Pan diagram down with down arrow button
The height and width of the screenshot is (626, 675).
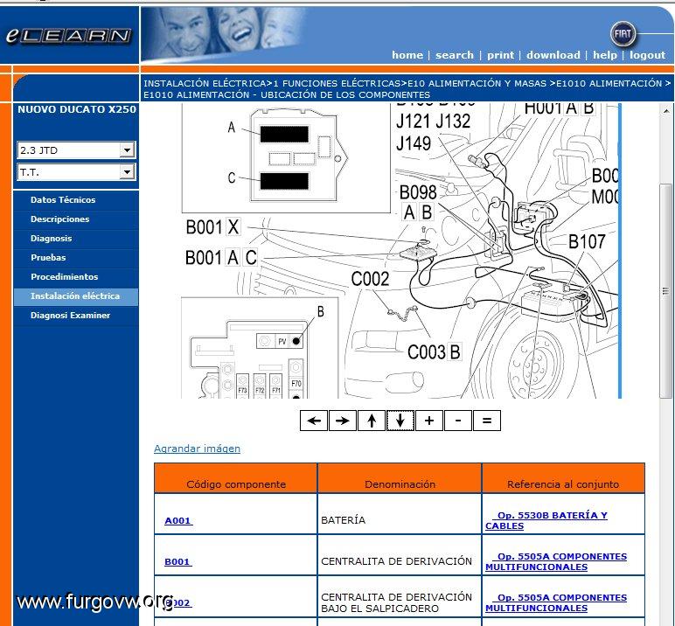(x=400, y=421)
